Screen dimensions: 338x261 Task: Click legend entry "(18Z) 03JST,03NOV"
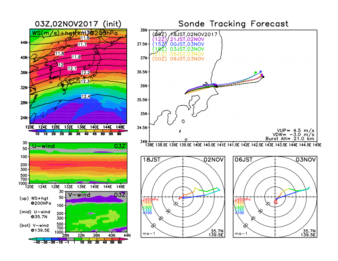pyautogui.click(x=178, y=49)
